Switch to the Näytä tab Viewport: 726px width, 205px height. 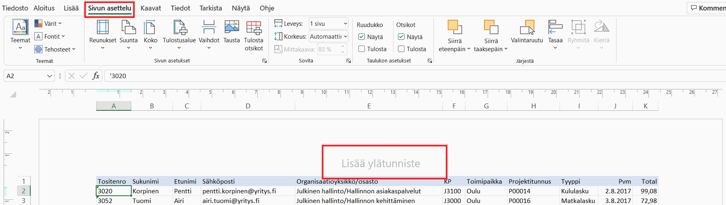(241, 8)
